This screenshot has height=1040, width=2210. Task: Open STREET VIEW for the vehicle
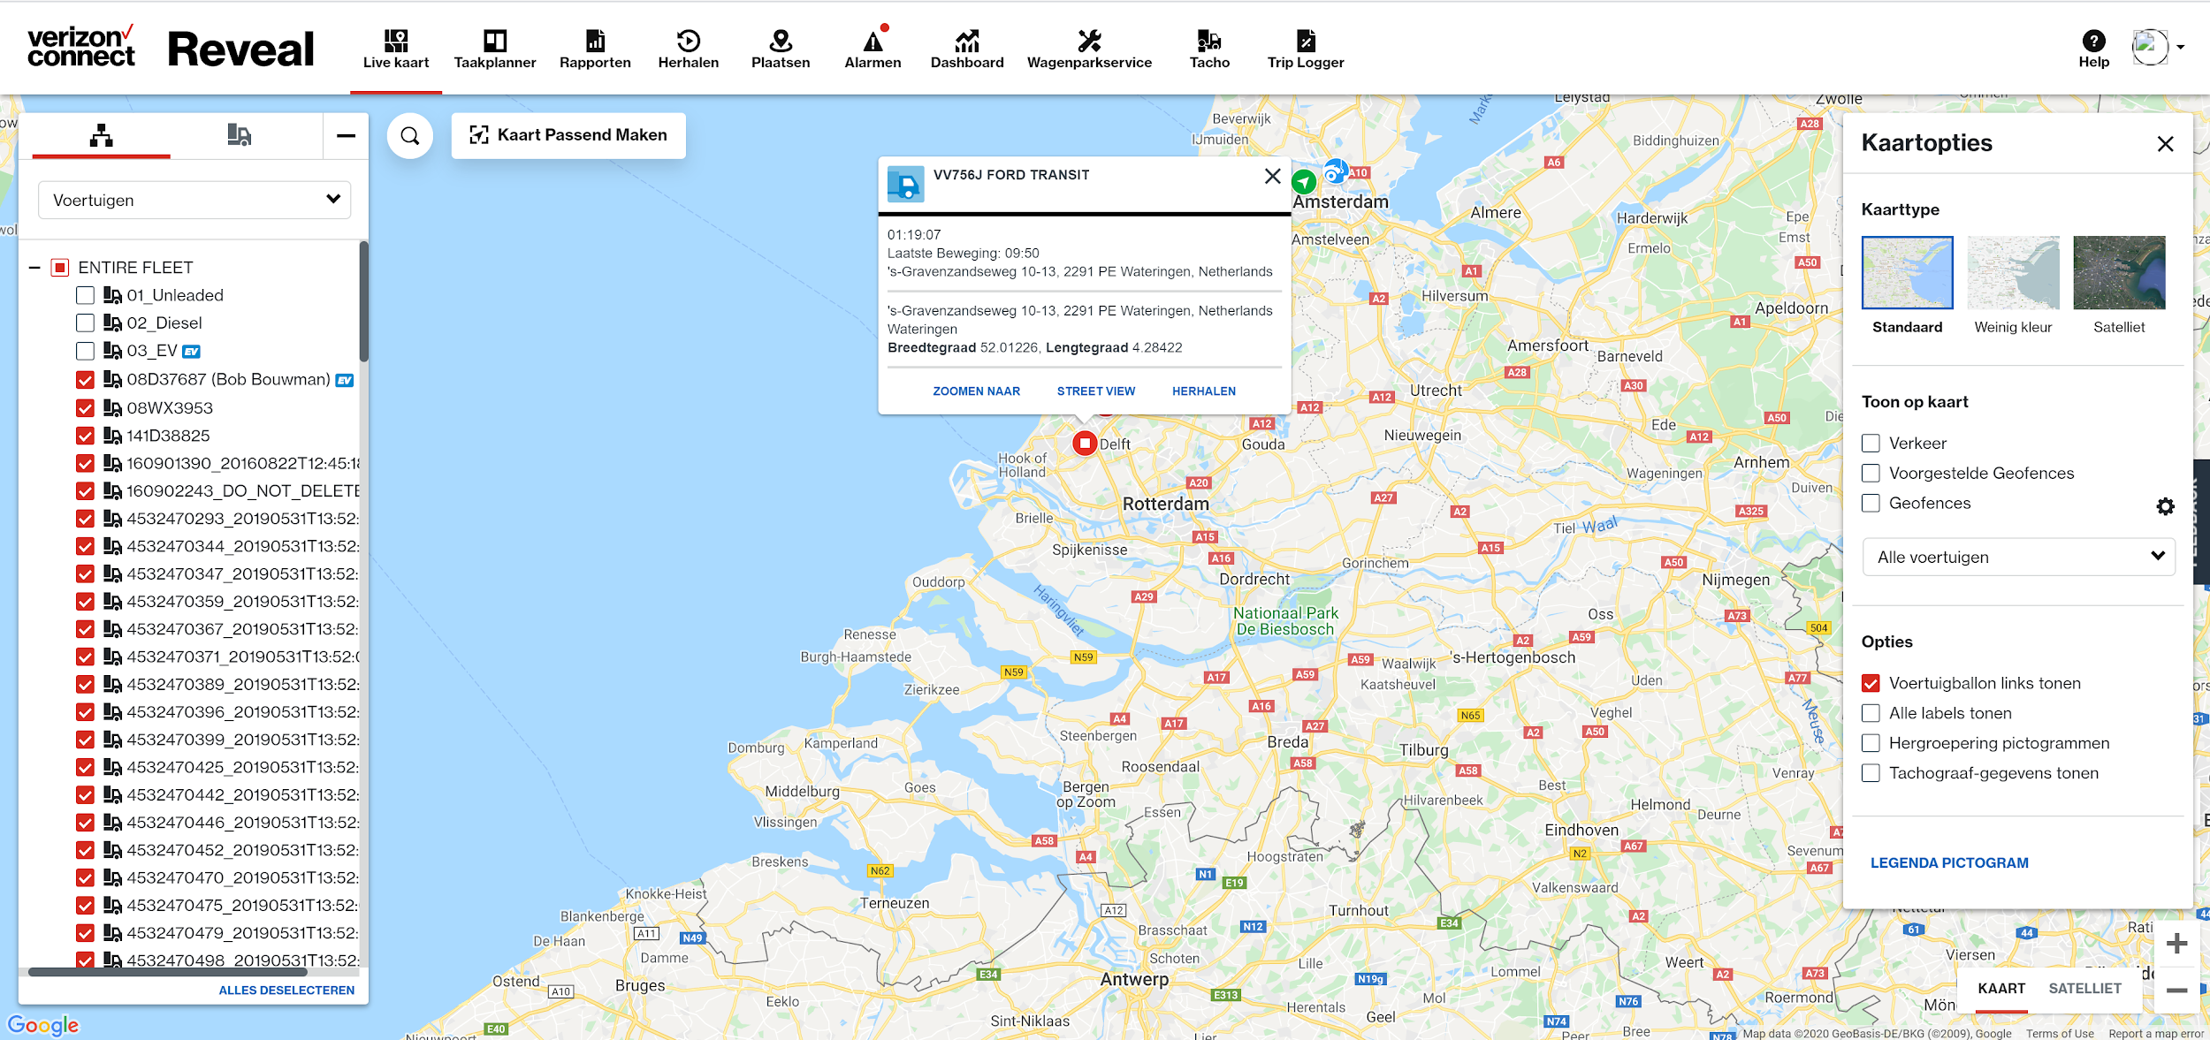(1096, 391)
